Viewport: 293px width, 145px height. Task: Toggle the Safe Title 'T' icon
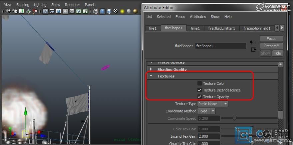coord(85,11)
